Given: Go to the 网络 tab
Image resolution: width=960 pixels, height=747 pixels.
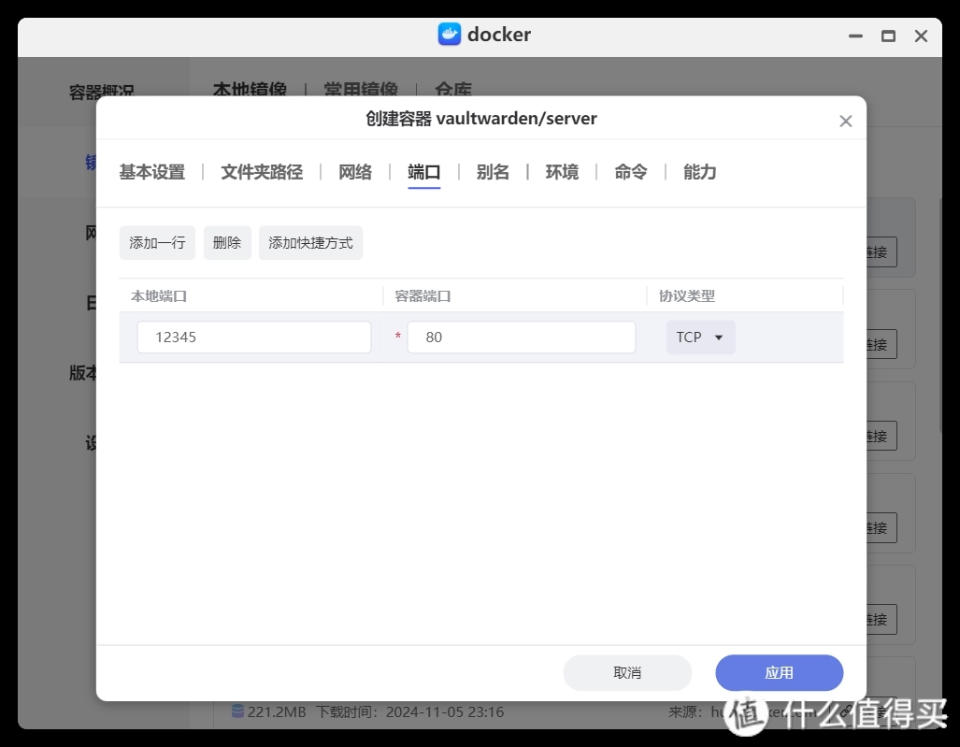Looking at the screenshot, I should [355, 172].
